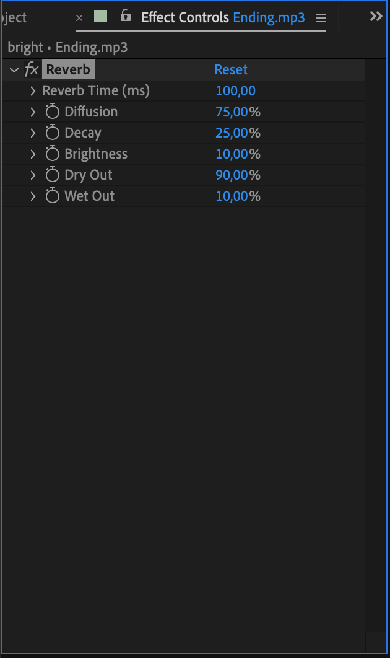390x658 pixels.
Task: Toggle the Dry Out stopwatch icon
Action: click(x=53, y=175)
